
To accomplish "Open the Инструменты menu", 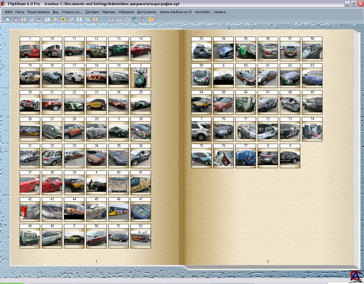I will point(147,12).
